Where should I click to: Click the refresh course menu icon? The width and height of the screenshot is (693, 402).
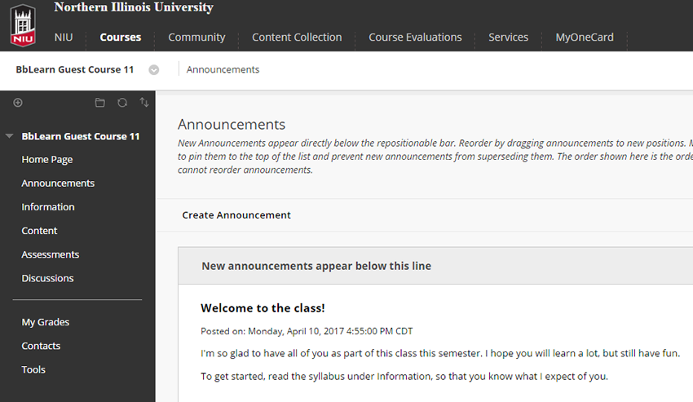coord(122,103)
